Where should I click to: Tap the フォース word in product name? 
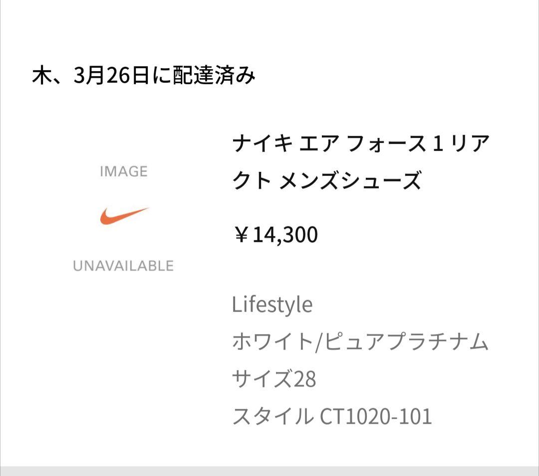[386, 143]
